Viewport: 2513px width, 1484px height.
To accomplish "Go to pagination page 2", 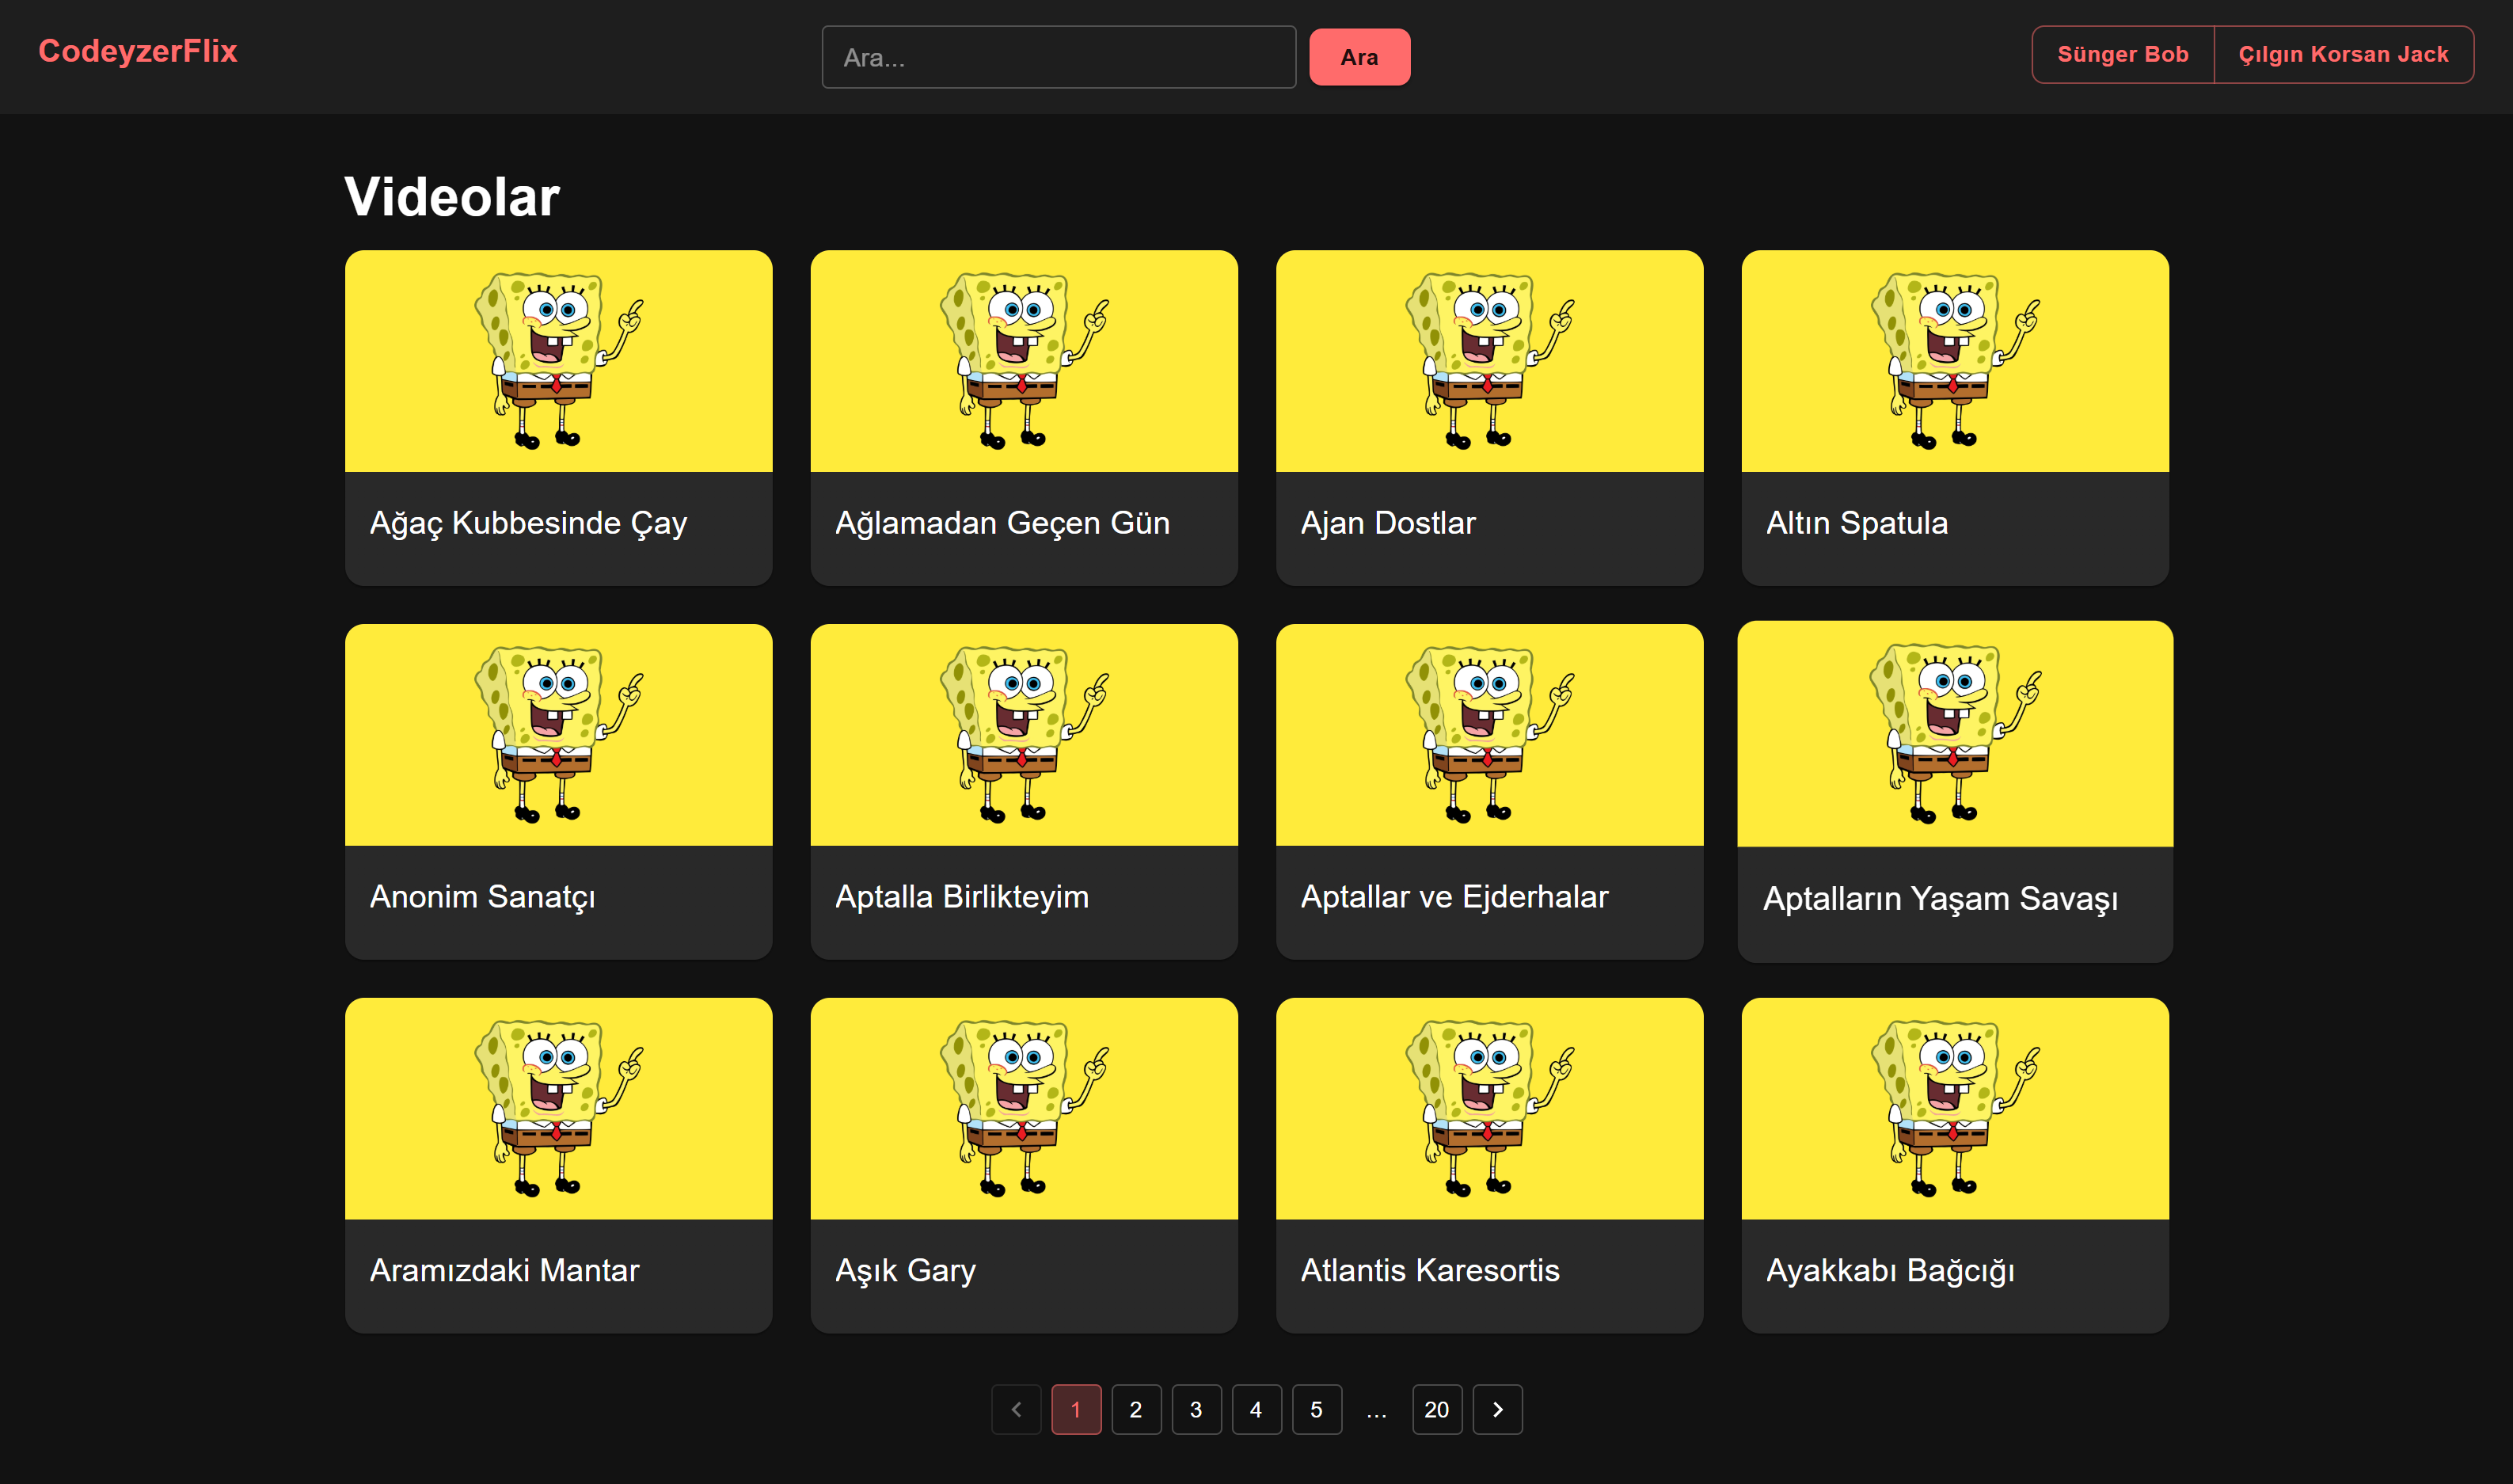I will pos(1136,1410).
